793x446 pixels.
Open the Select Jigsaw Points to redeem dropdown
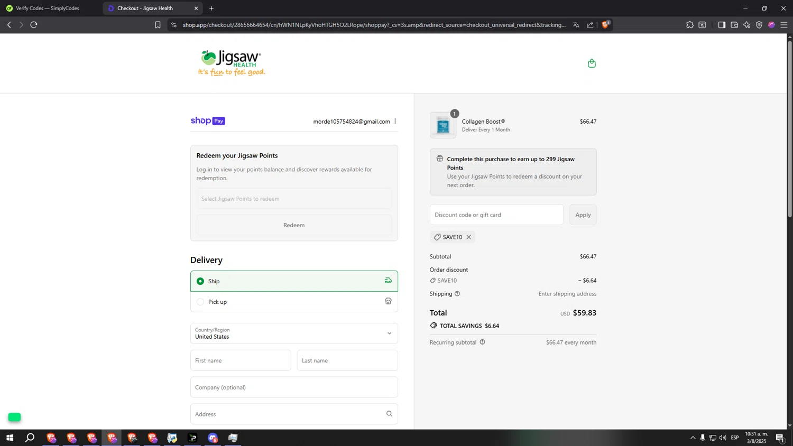[x=294, y=199]
